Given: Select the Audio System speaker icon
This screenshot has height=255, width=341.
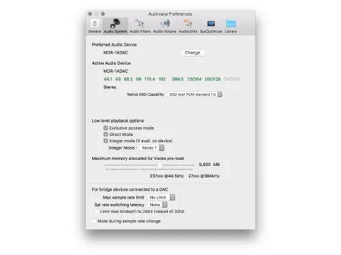Looking at the screenshot, I should 115,23.
